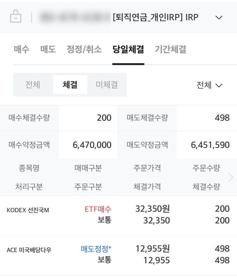Click the right arrow to show more columns
237x277 pixels.
[x=231, y=177]
